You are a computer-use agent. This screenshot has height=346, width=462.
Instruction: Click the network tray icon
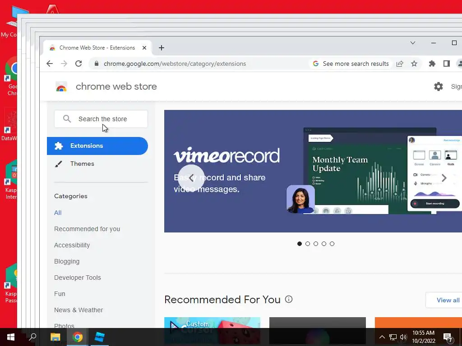[393, 337]
